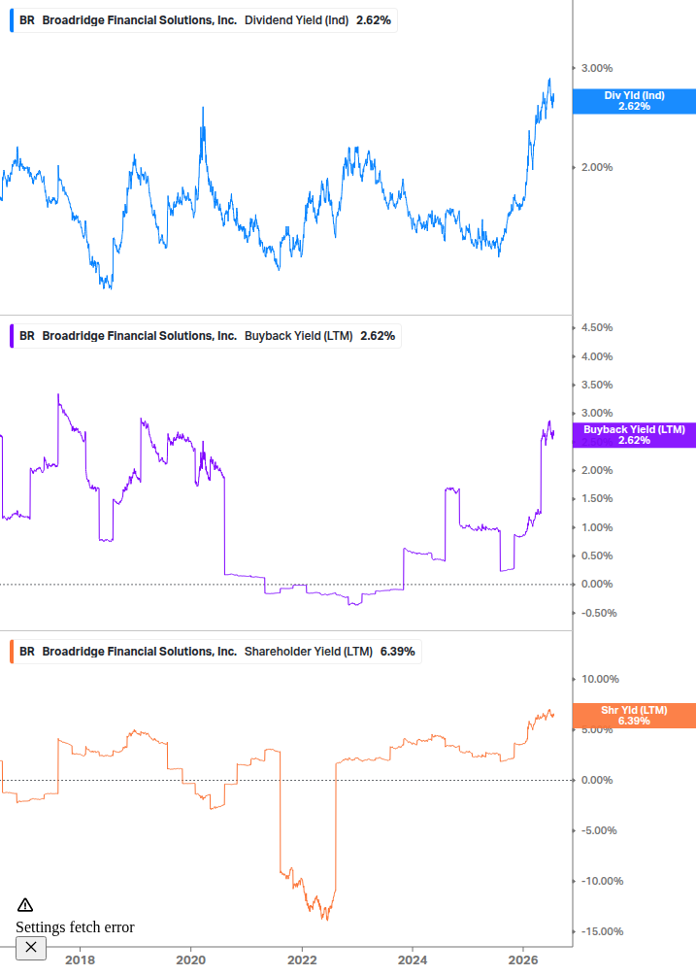This screenshot has width=696, height=976.
Task: Click the 2022 label on the time axis
Action: (x=302, y=959)
